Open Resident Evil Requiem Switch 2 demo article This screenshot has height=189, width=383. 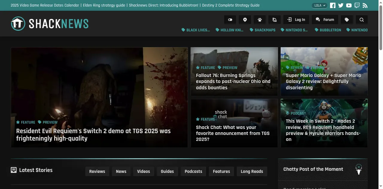point(93,135)
